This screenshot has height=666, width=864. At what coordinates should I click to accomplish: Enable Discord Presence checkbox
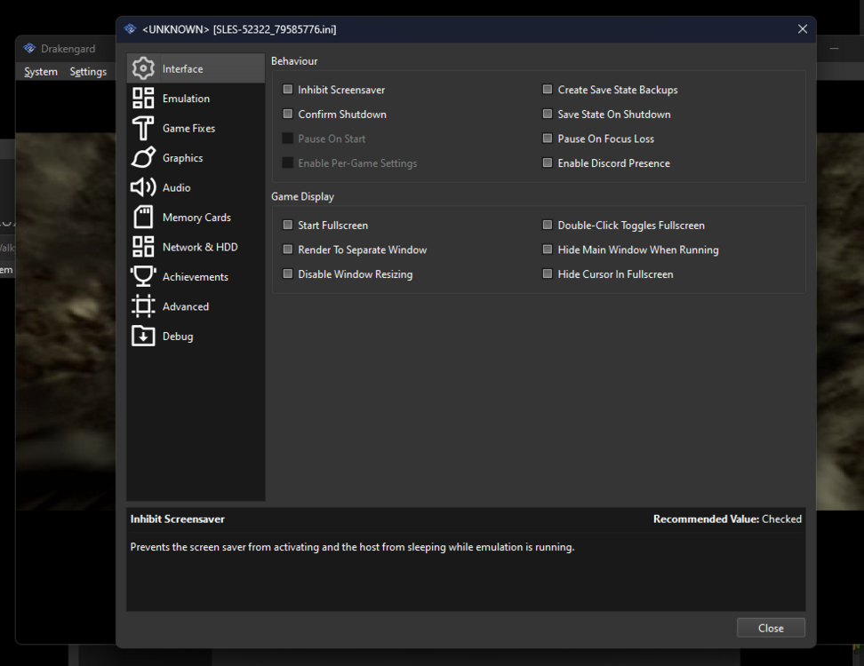[x=548, y=163]
